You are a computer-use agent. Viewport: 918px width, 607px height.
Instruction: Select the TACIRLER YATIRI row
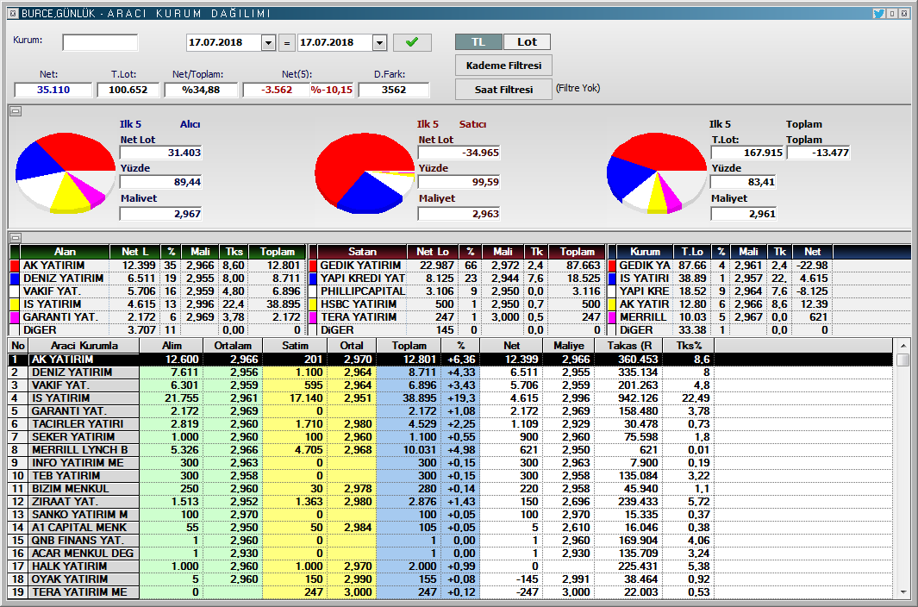[451, 423]
